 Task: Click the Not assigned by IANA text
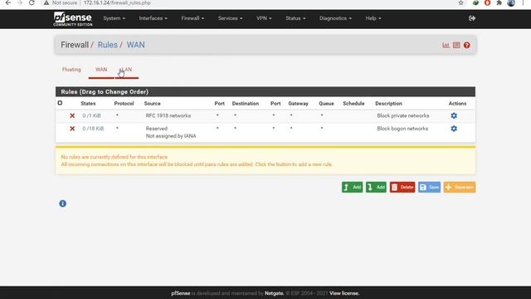click(171, 136)
